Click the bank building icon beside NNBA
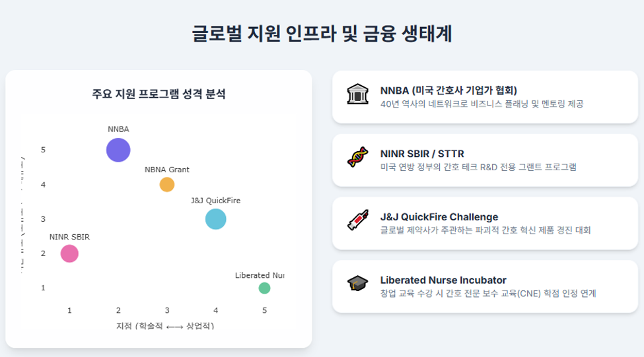 point(357,94)
